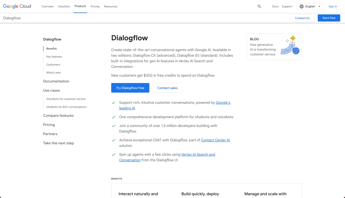This screenshot has height=198, width=345.
Task: Select Voicebots for customer service
Action: [66, 99]
